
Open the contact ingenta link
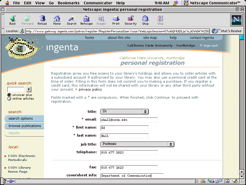(202, 38)
